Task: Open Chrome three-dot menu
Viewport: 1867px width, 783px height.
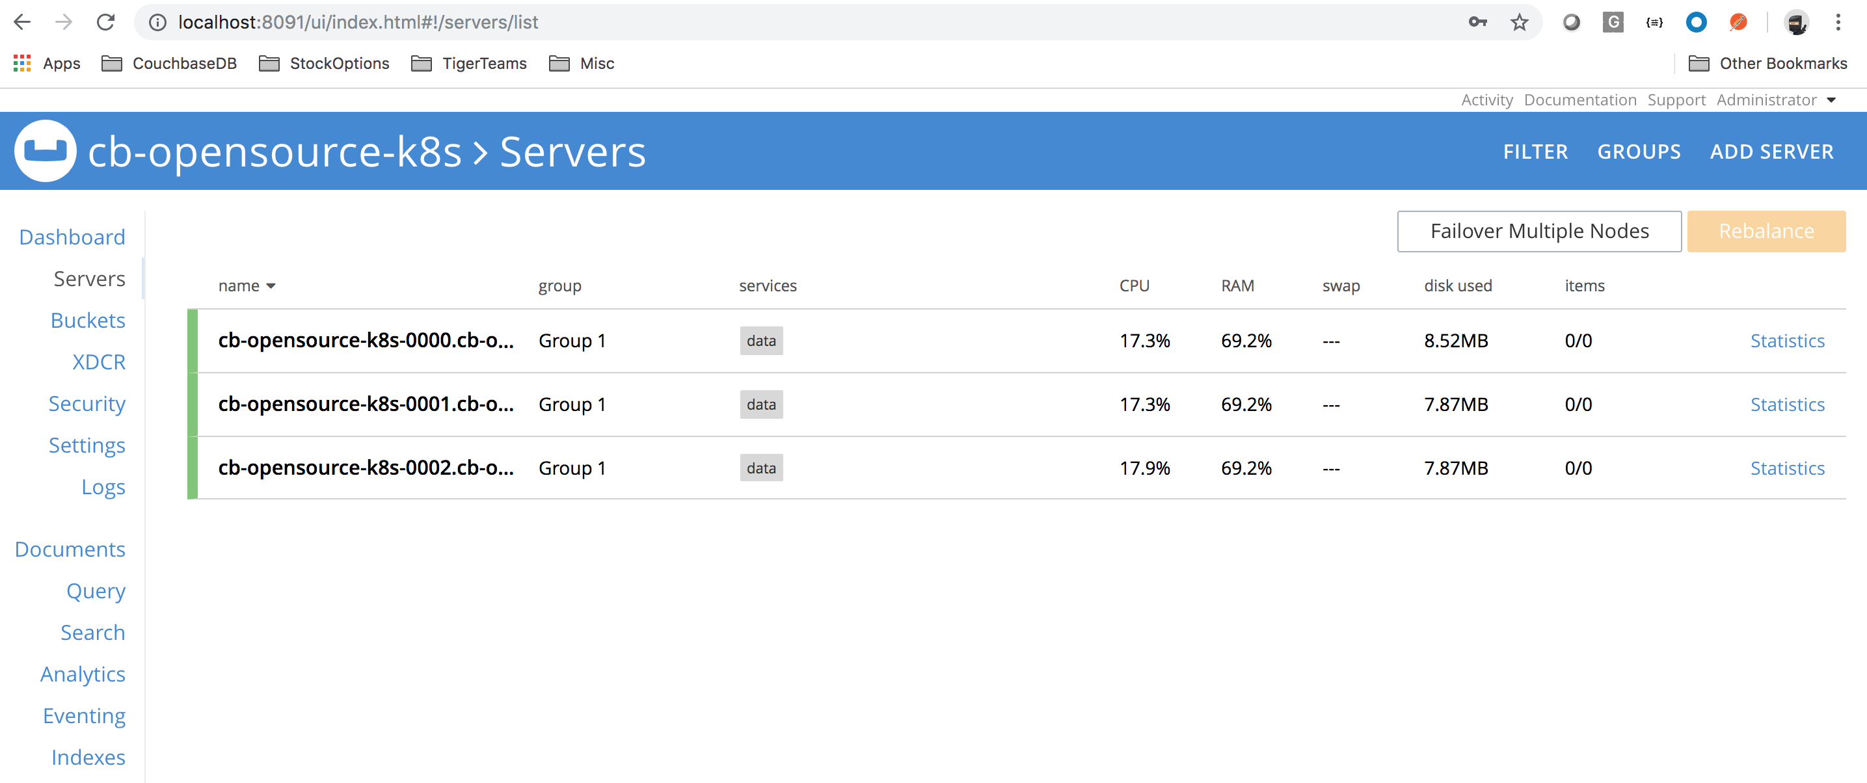Action: 1838,23
